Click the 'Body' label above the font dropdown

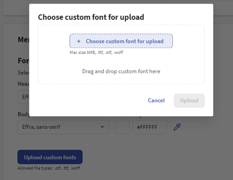tap(23, 114)
